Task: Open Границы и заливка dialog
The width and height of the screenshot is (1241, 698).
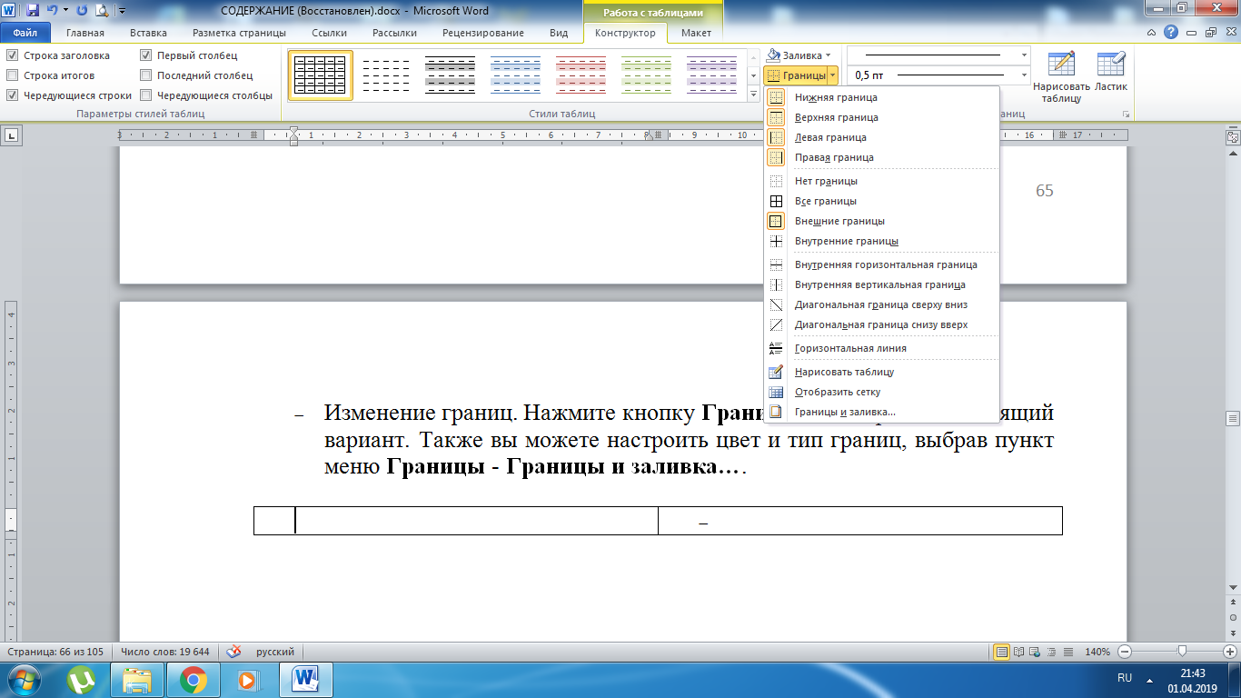Action: click(x=881, y=412)
